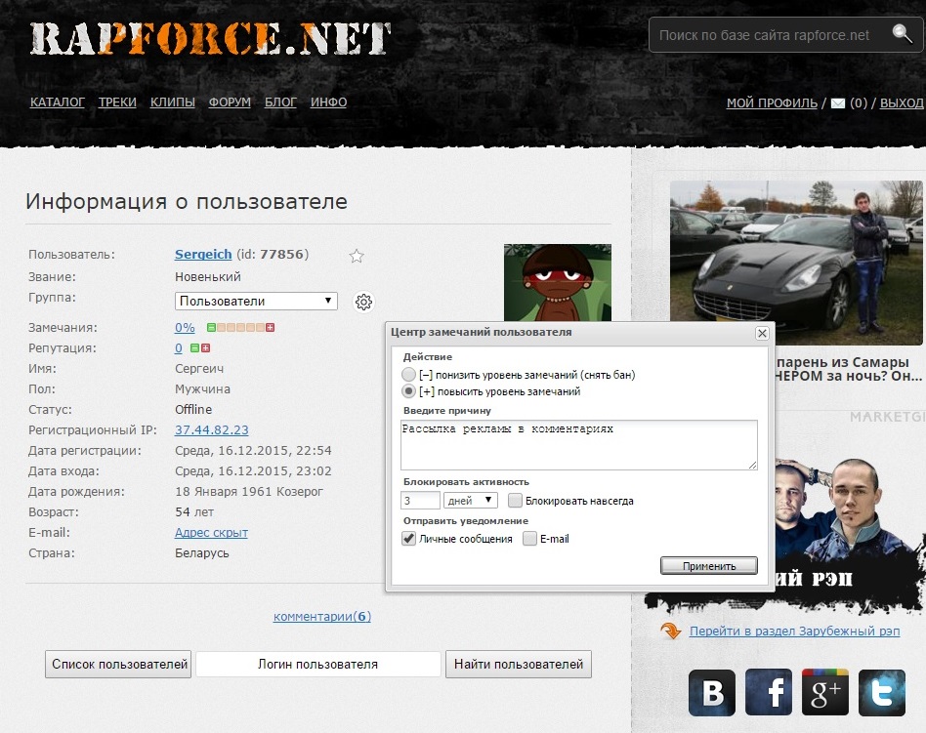This screenshot has height=733, width=926.
Task: Select повысить уровень замечаний radio button
Action: click(408, 390)
